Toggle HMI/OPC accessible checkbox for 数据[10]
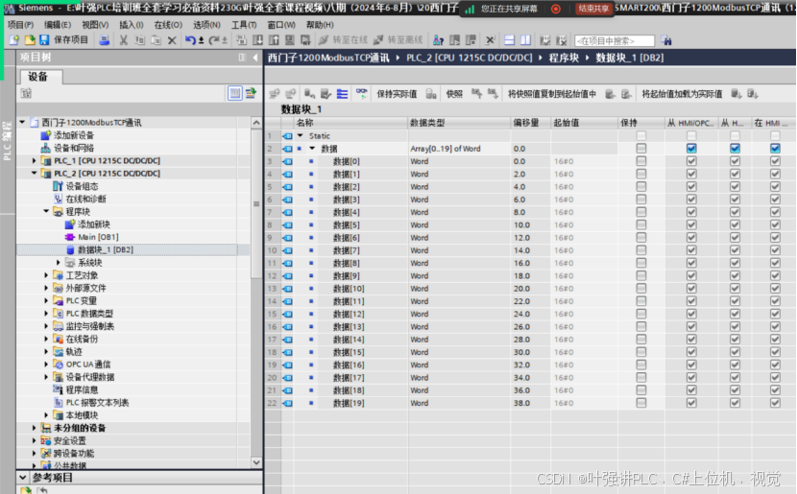This screenshot has height=494, width=797. (691, 289)
